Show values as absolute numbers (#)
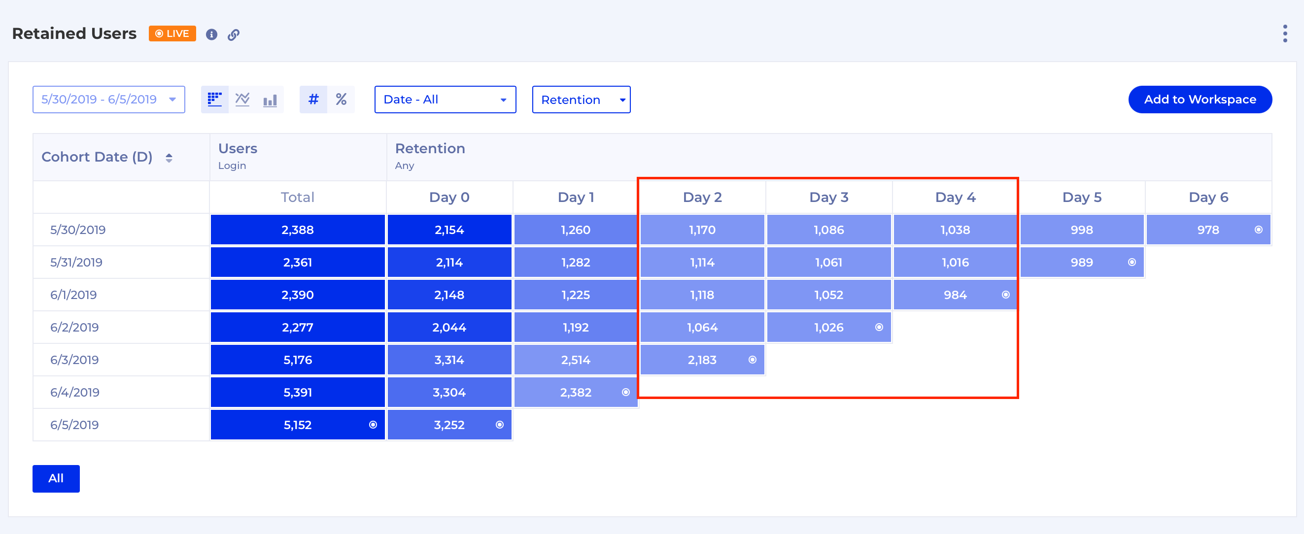The height and width of the screenshot is (534, 1304). (x=313, y=99)
